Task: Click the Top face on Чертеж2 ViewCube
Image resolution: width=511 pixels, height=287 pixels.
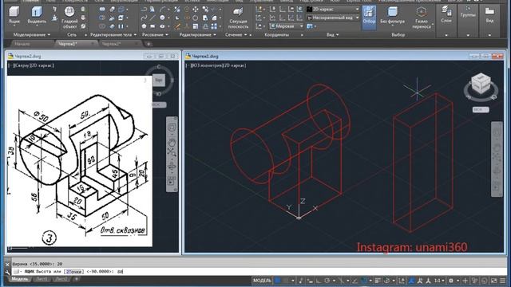Action: coord(159,80)
